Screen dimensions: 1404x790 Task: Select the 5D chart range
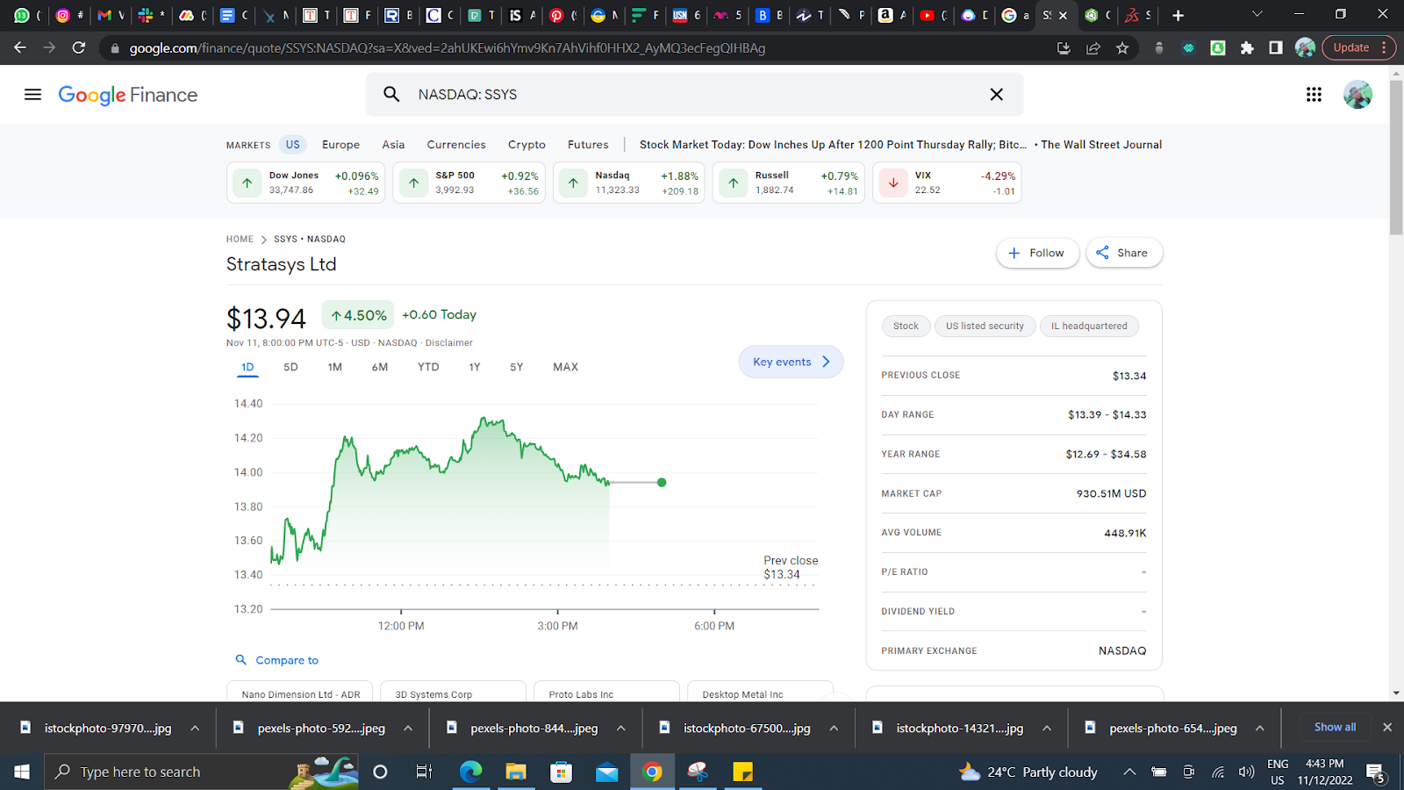[x=290, y=367]
